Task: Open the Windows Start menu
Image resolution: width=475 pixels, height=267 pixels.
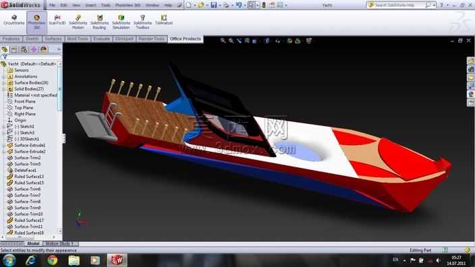Action: (9, 260)
